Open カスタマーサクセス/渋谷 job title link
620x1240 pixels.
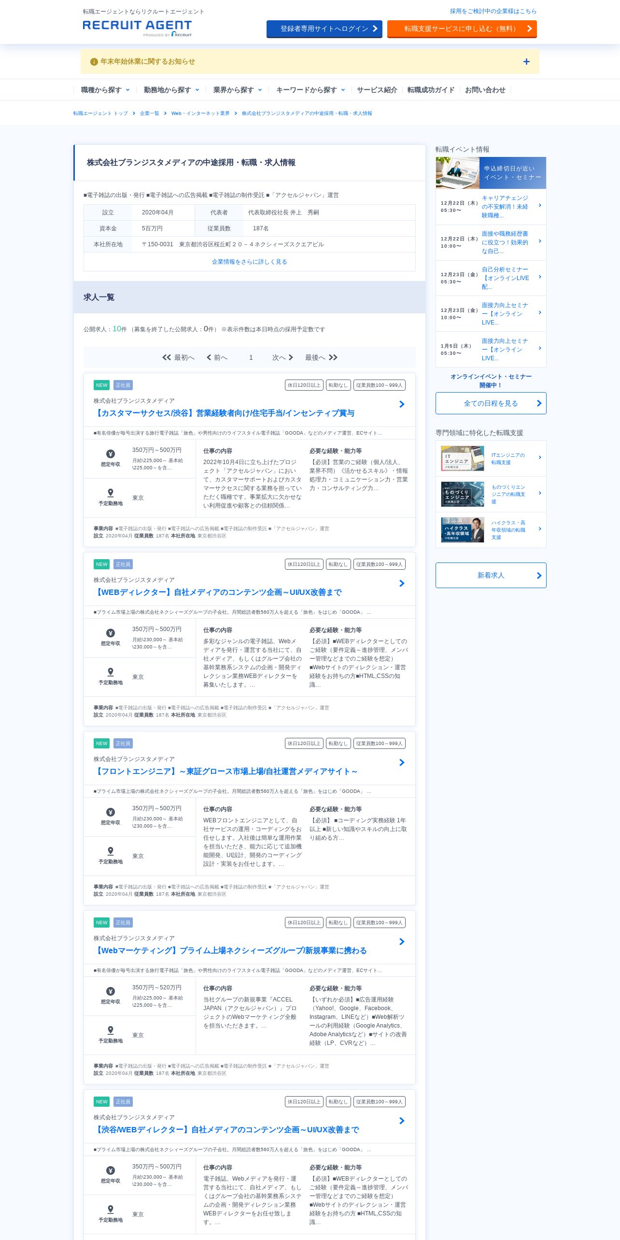[224, 413]
